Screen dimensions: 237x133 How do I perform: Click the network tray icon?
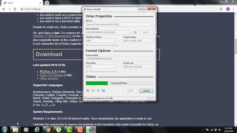click(x=211, y=130)
